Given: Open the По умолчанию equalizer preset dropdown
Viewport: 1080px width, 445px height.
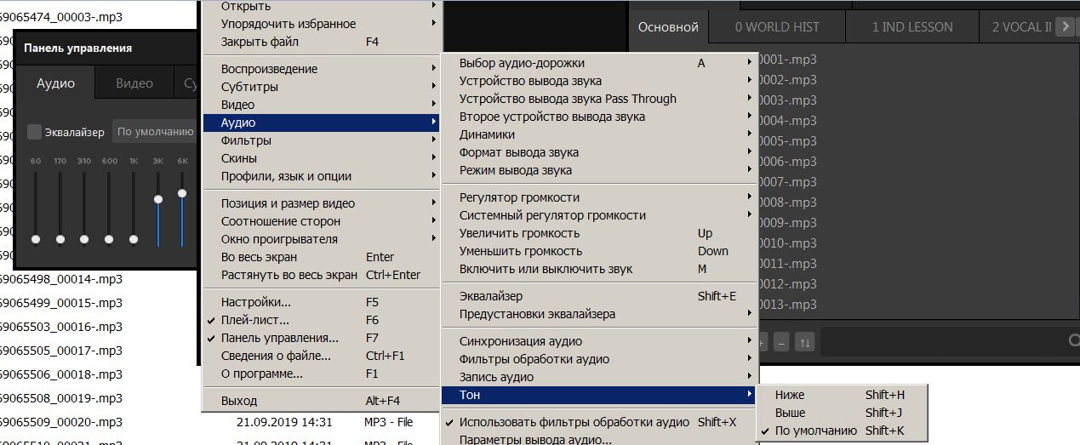Looking at the screenshot, I should pos(155,132).
